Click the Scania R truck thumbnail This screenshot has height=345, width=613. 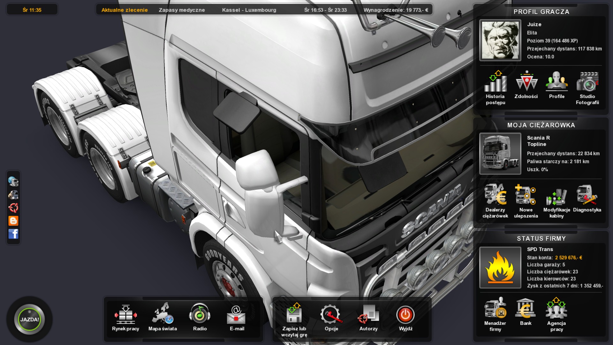(500, 154)
